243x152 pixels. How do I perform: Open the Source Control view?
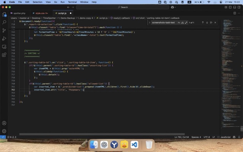coord(4,30)
